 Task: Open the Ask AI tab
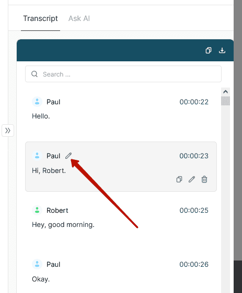coord(79,18)
